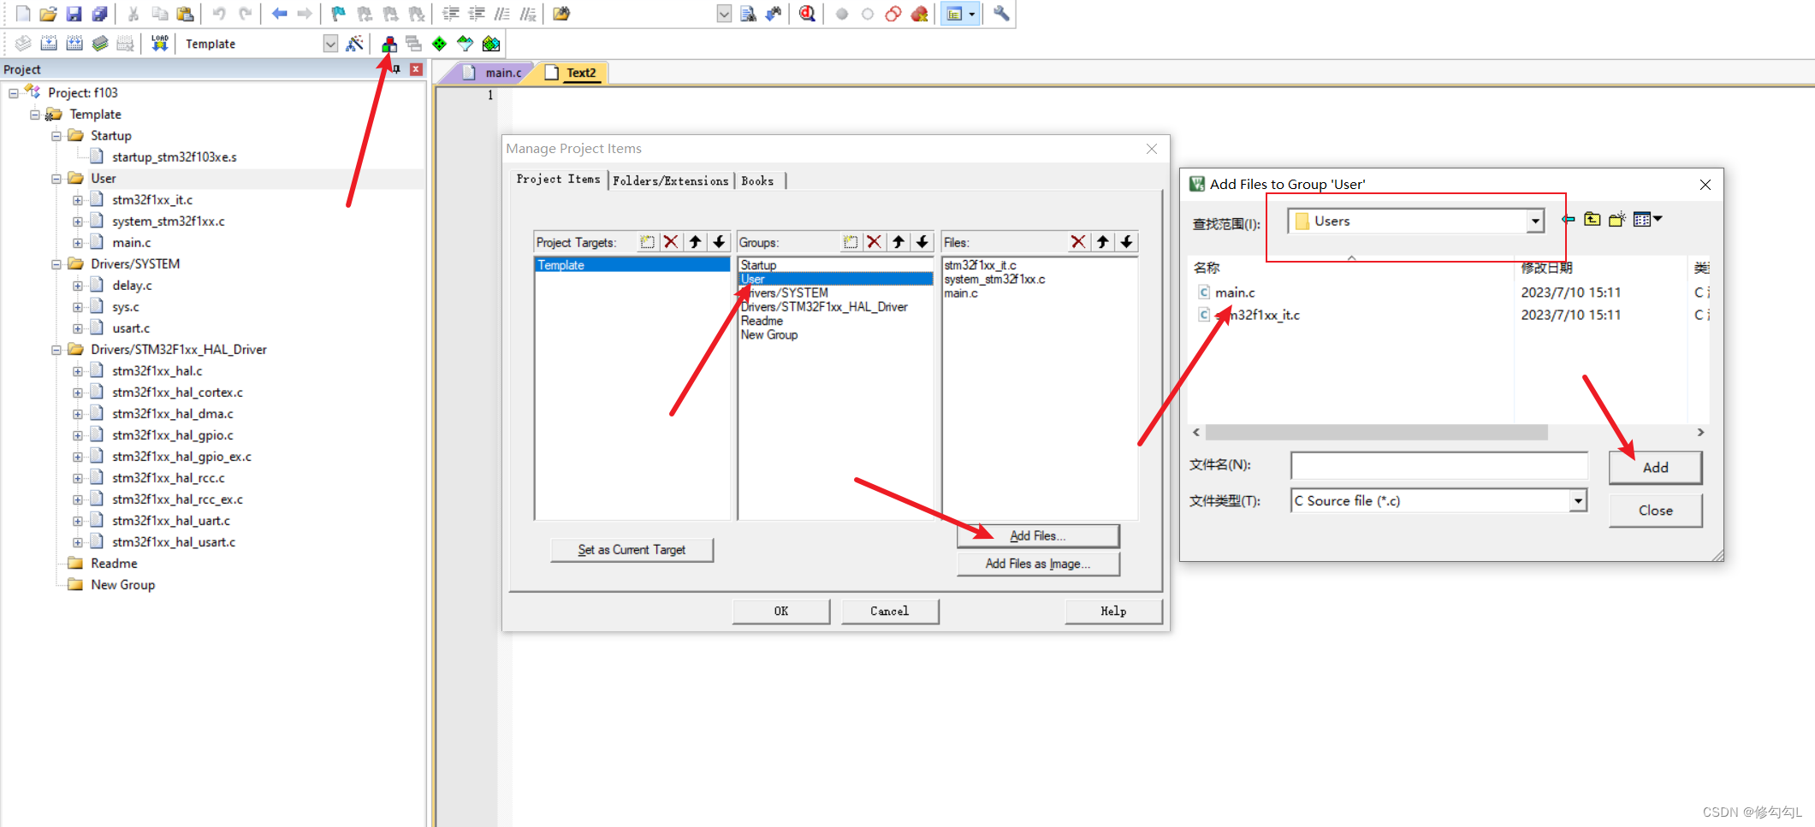Collapse the Startup group in tree

coord(56,136)
